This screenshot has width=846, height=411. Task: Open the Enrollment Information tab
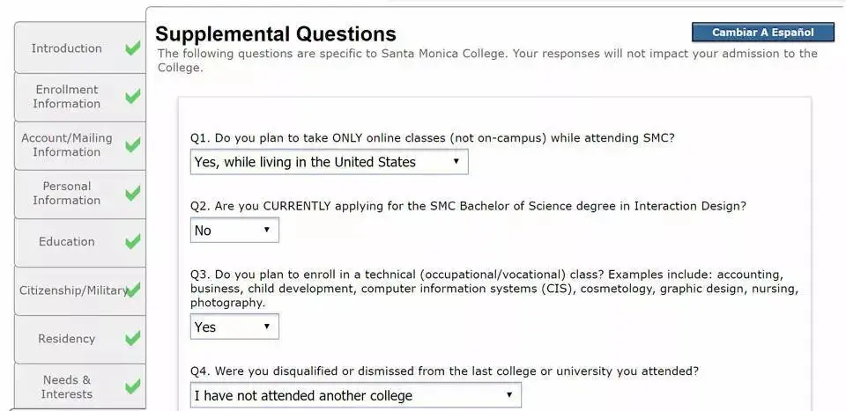click(x=67, y=97)
